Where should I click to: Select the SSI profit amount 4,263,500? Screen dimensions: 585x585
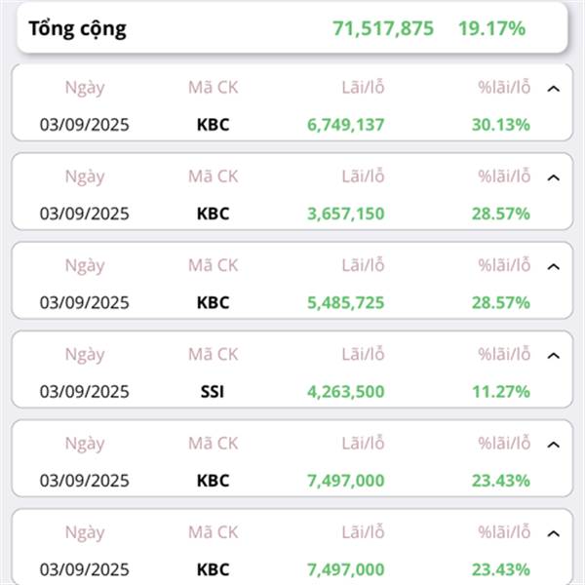click(345, 392)
